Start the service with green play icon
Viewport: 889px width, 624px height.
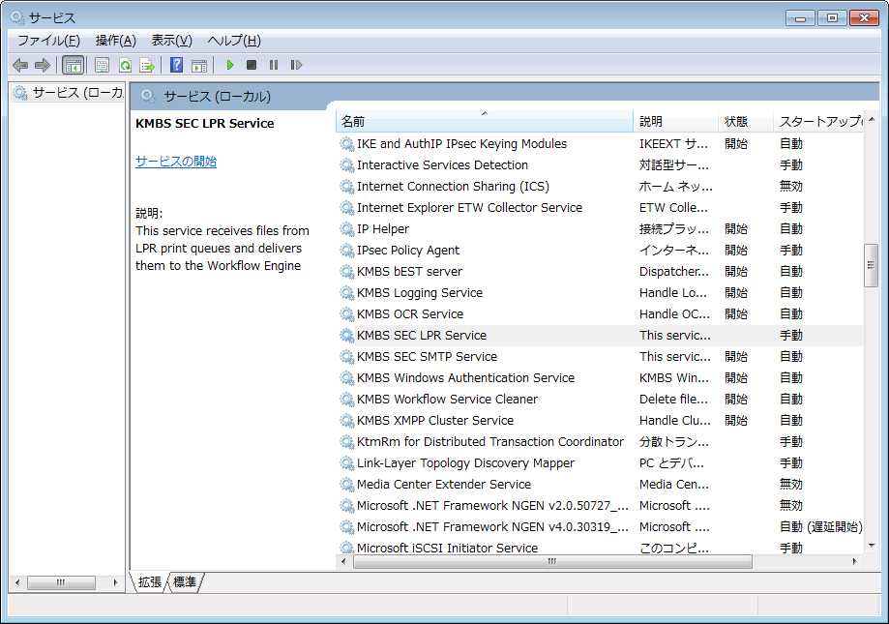coord(229,65)
